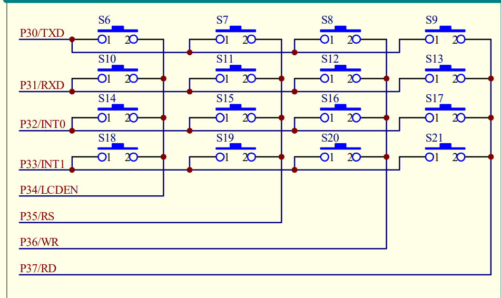
Task: Click the S15 designator text
Action: tap(225, 98)
